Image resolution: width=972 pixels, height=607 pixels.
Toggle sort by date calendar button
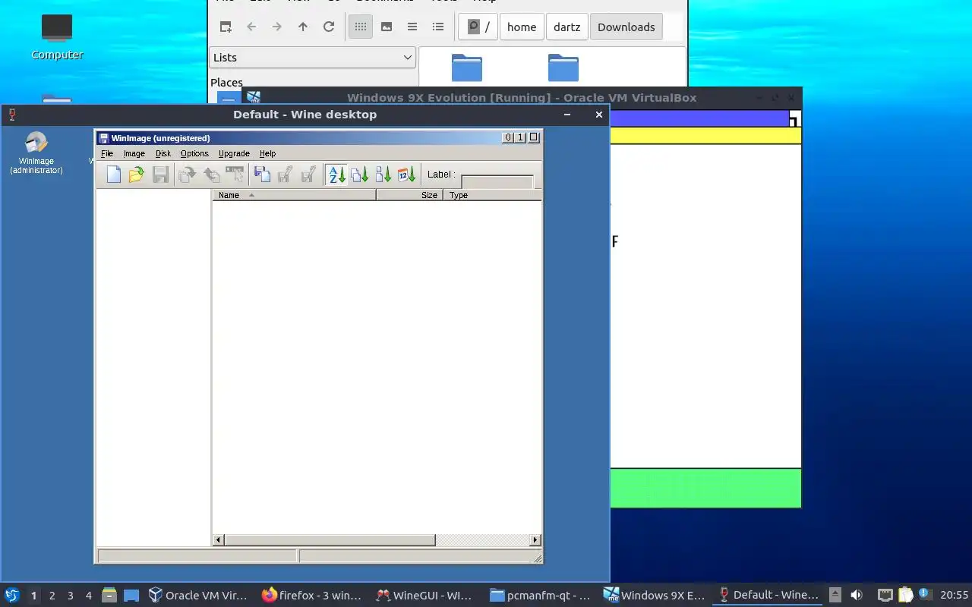(x=407, y=175)
